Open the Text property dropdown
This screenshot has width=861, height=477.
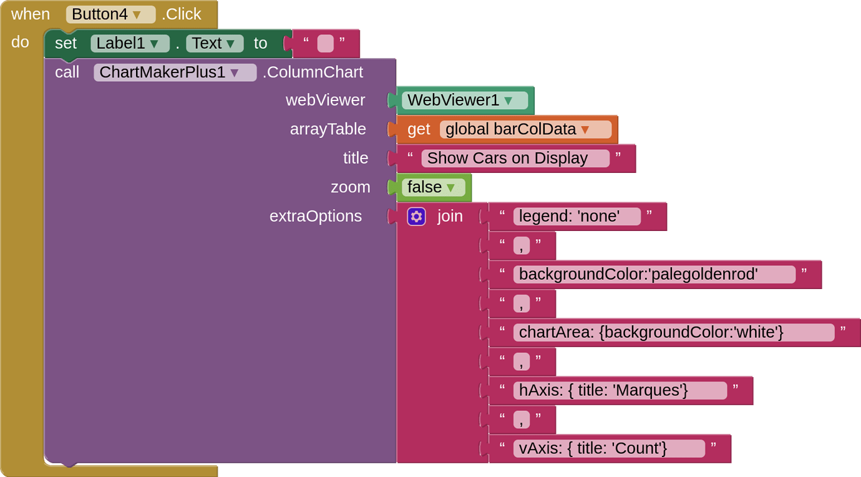[x=214, y=43]
